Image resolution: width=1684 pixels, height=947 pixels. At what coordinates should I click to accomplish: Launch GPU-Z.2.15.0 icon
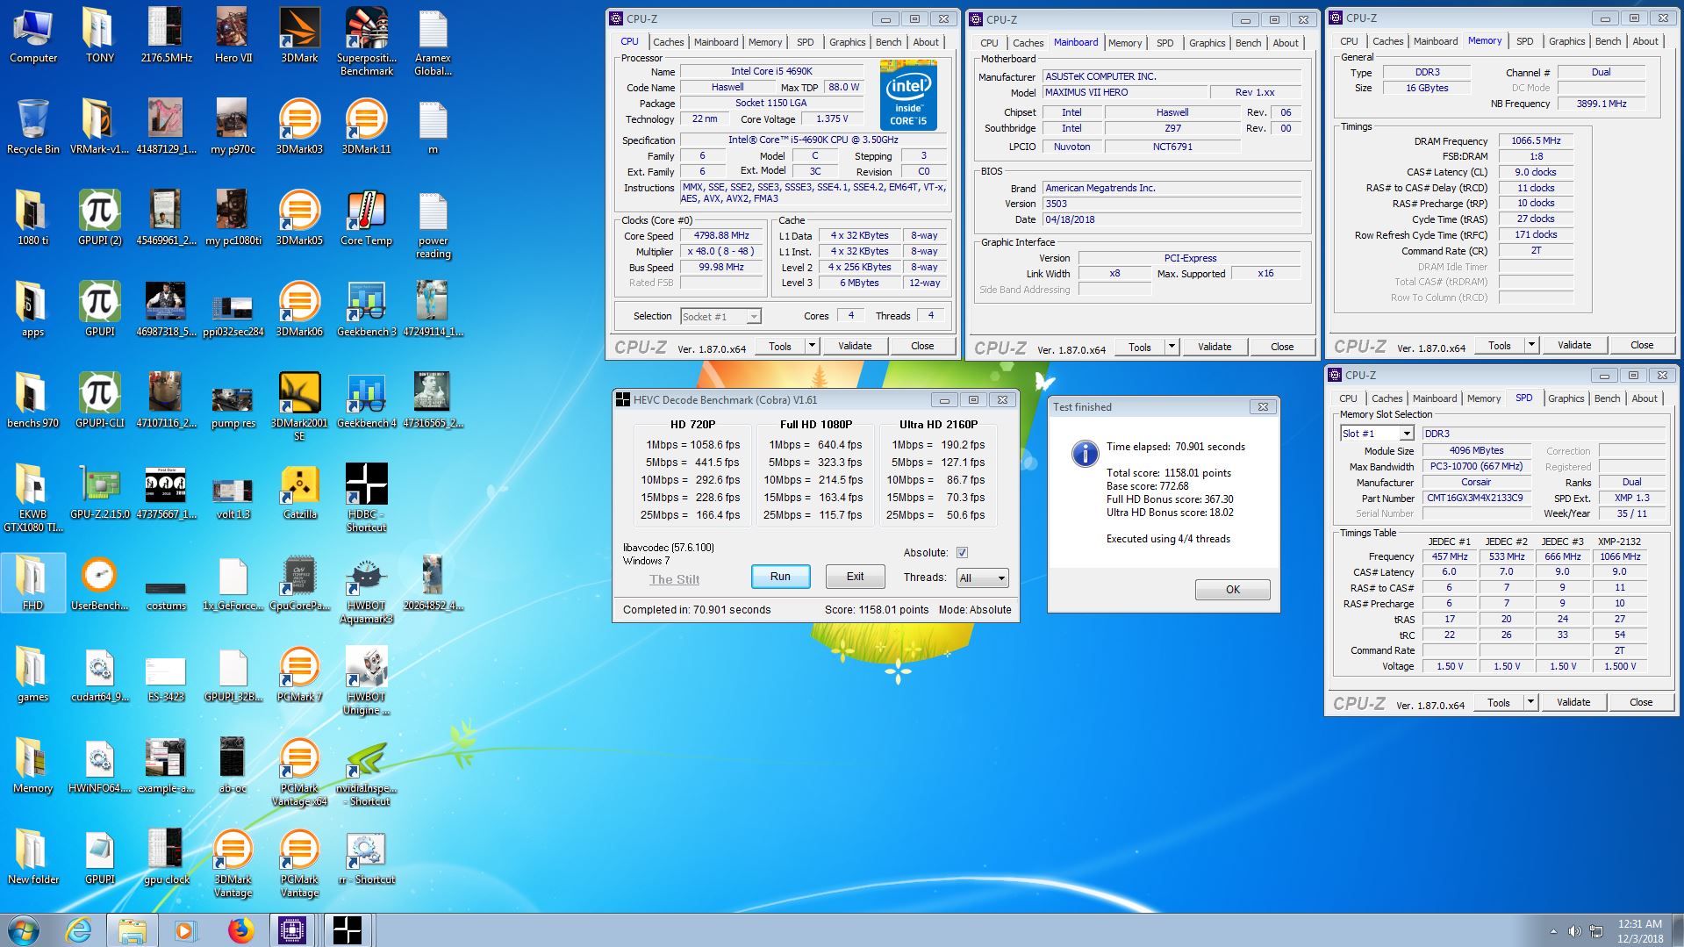[100, 493]
